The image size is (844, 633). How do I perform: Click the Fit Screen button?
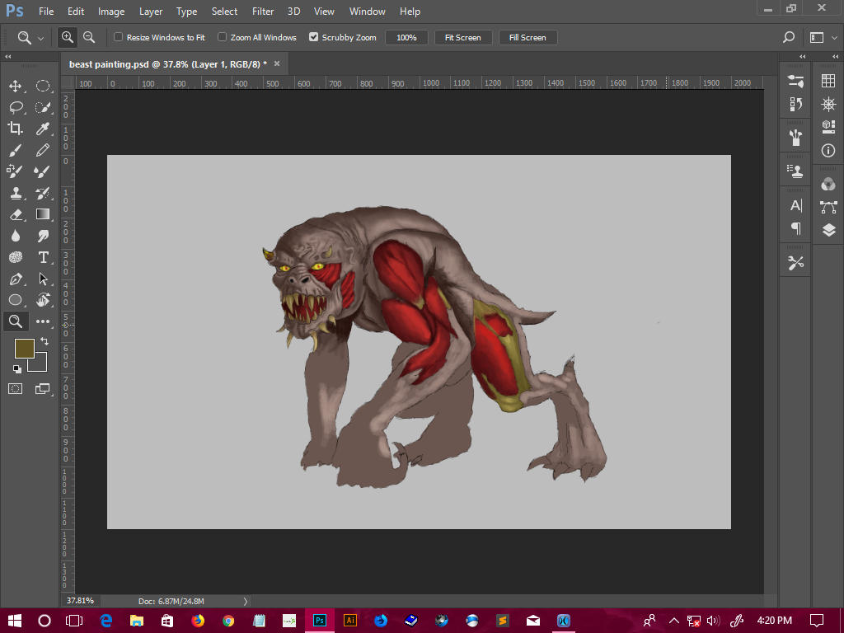[x=462, y=37]
